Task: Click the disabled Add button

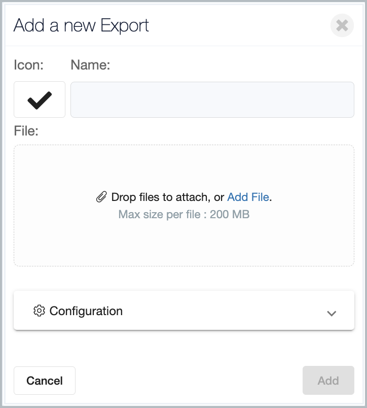Action: pos(328,381)
